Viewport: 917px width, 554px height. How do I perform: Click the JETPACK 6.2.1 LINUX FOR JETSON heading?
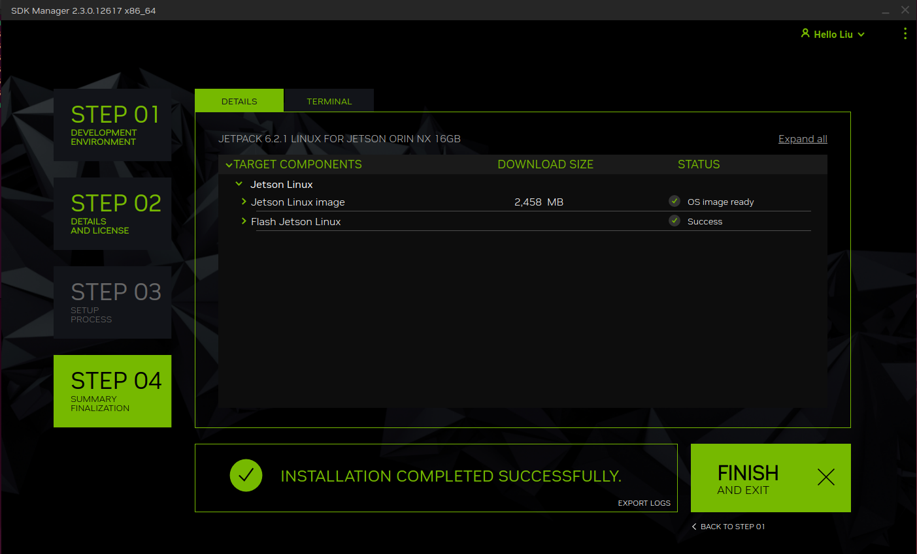point(339,138)
